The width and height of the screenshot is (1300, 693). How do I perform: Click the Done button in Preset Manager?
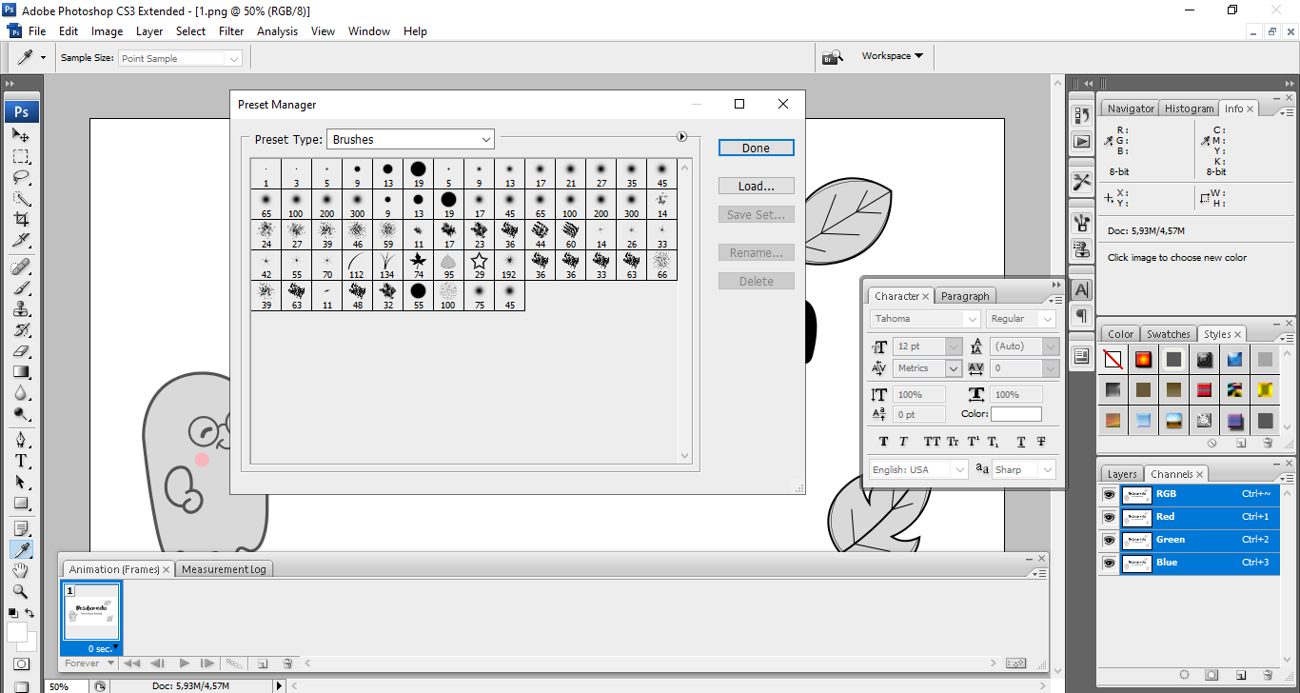click(756, 148)
